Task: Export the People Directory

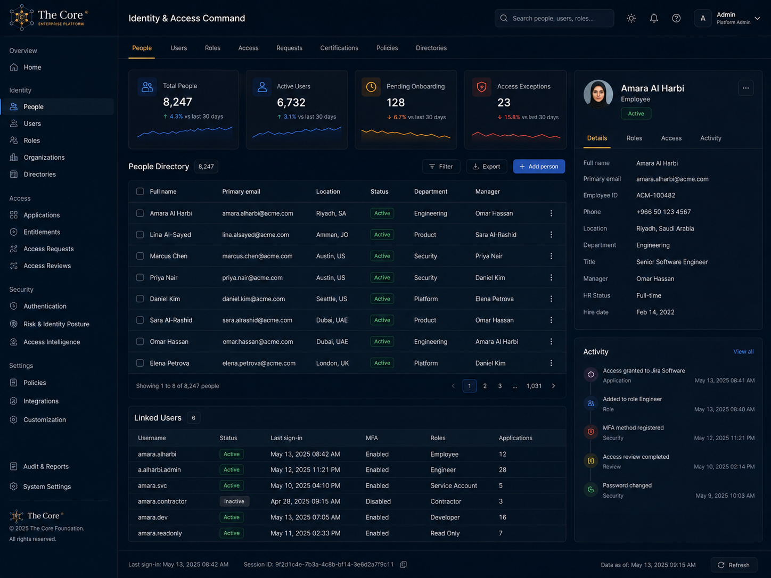Action: point(487,167)
